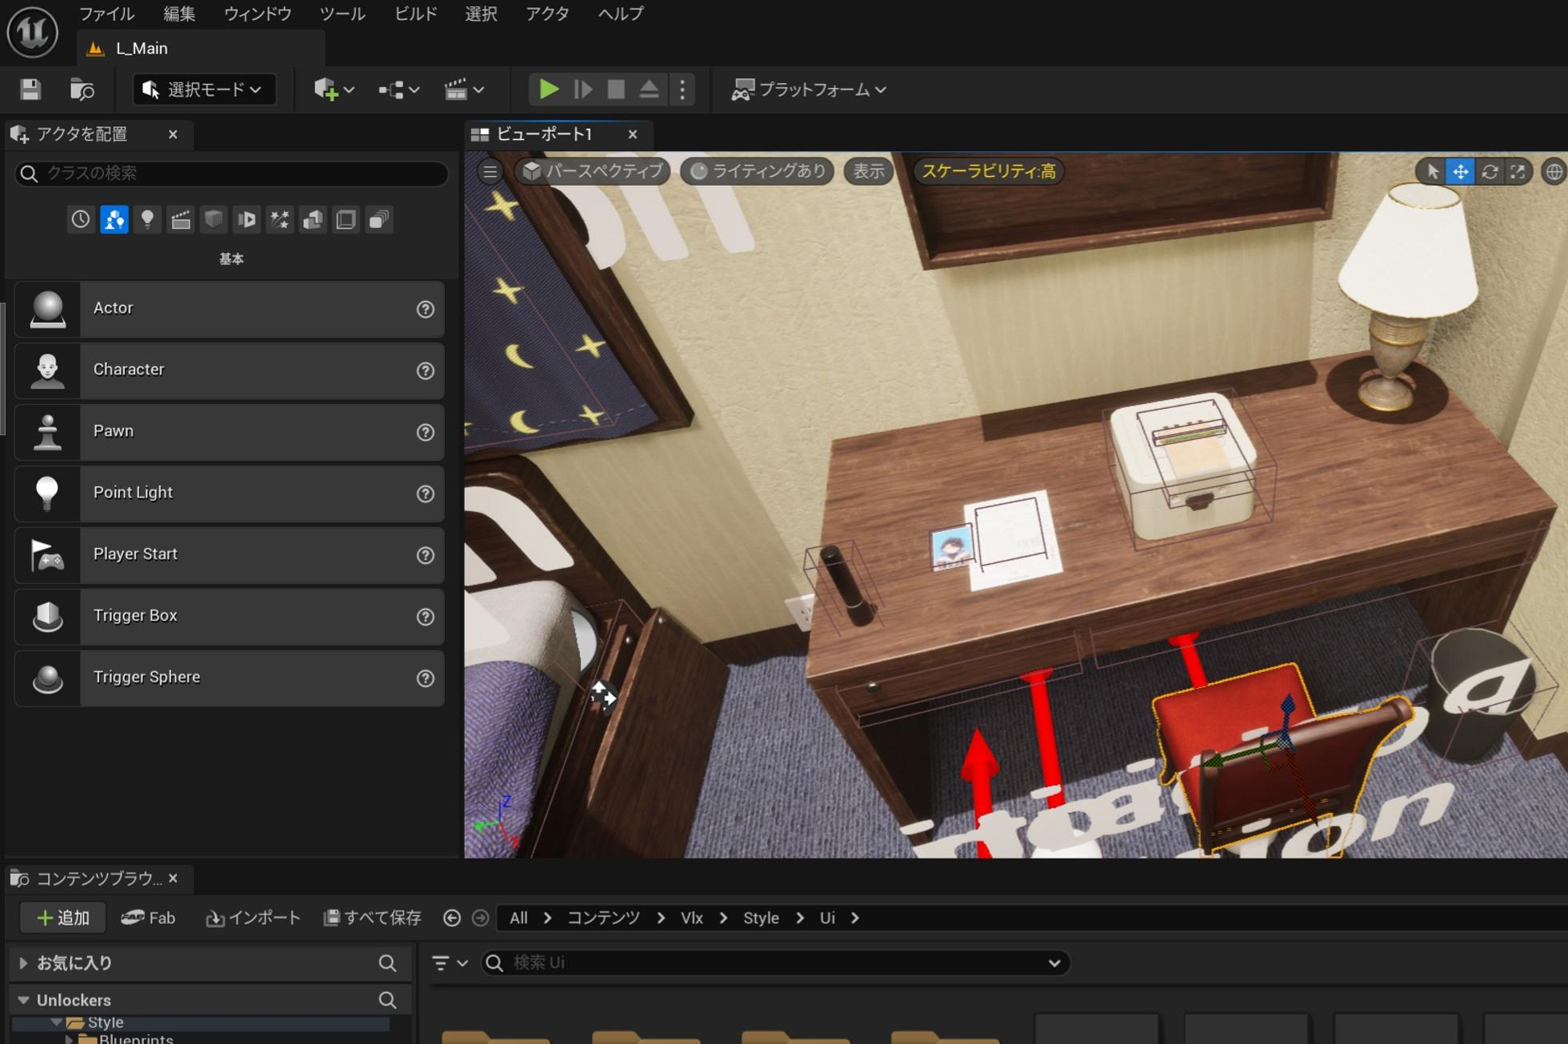Viewport: 1568px width, 1044px height.
Task: Expand the お気に入り section
Action: [x=23, y=963]
